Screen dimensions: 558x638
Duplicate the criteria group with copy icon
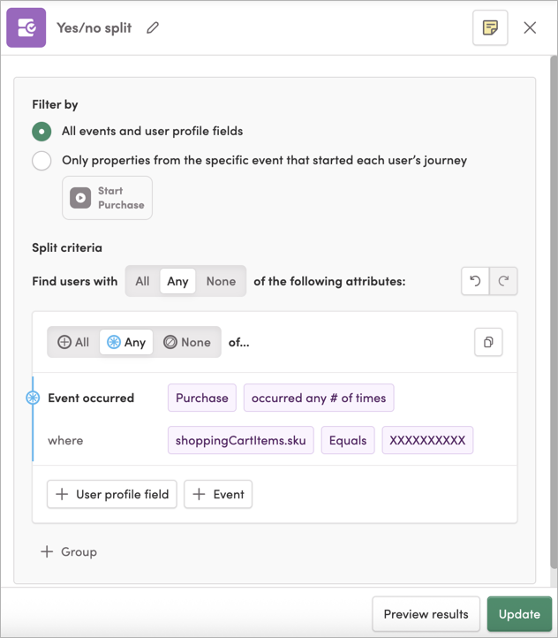pos(488,342)
